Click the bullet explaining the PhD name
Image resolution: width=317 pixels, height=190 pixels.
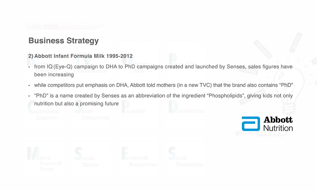pyautogui.click(x=163, y=99)
